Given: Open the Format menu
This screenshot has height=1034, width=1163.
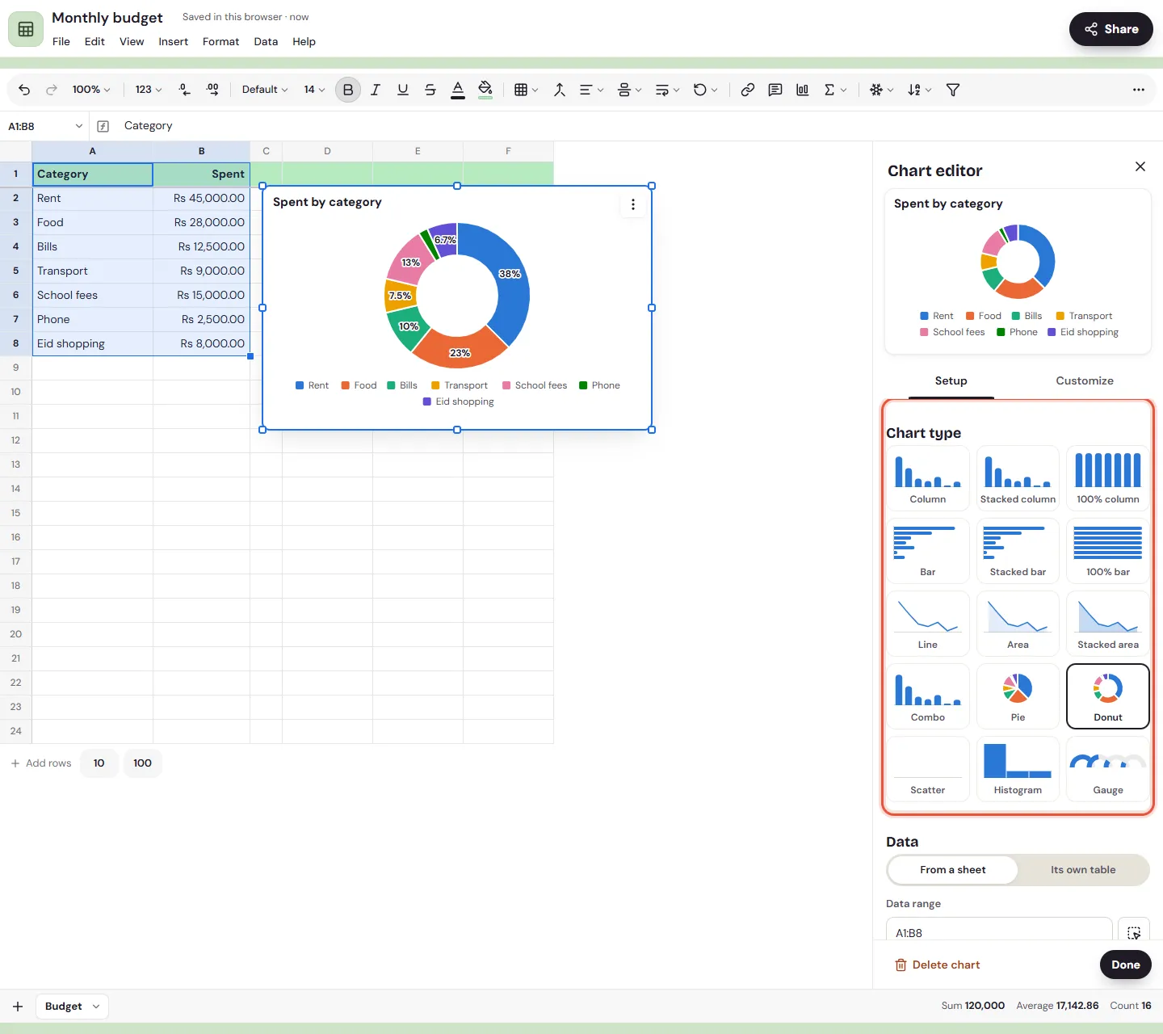Looking at the screenshot, I should coord(220,42).
